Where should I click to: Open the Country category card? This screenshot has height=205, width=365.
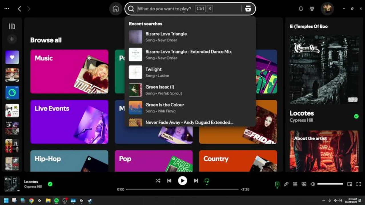click(x=238, y=161)
